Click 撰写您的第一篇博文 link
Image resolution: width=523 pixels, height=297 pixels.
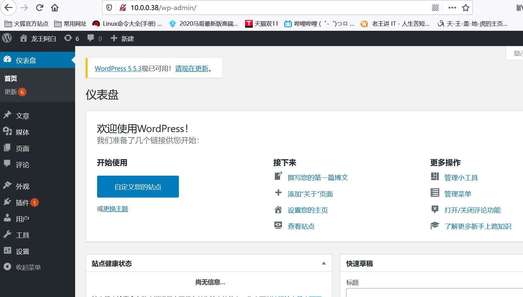click(x=318, y=178)
